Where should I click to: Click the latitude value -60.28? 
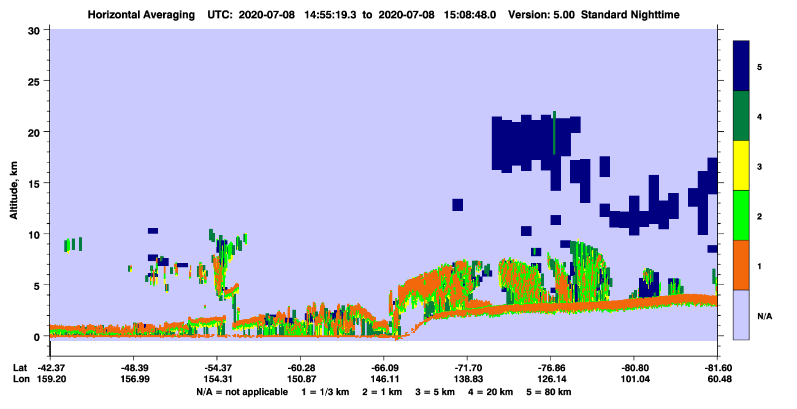[300, 368]
